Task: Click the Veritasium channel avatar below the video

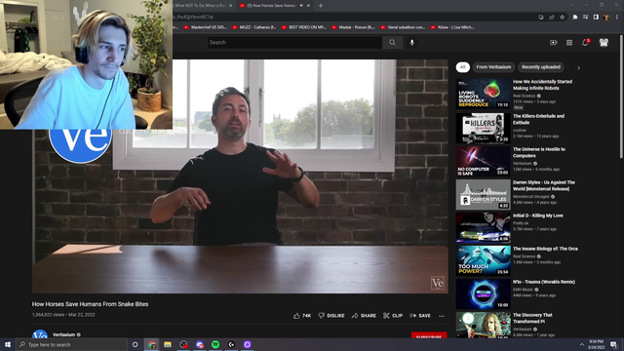Action: (x=40, y=334)
